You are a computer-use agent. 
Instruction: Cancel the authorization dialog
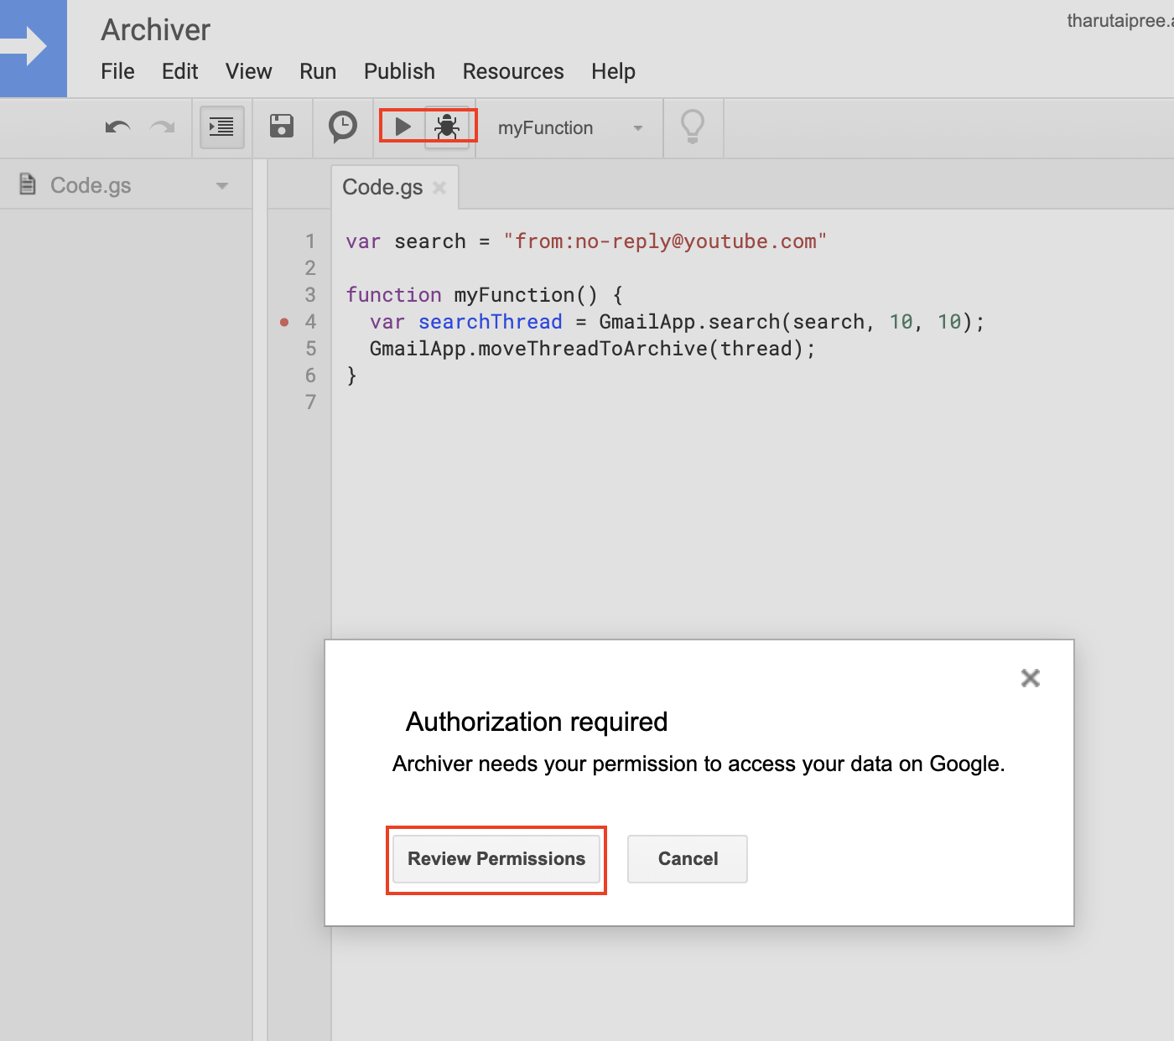tap(688, 859)
